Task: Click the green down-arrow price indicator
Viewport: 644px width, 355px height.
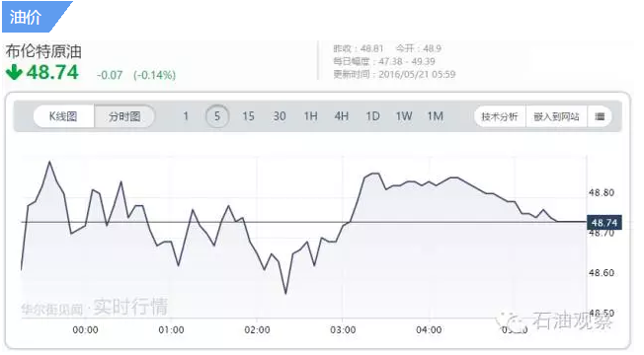Action: [x=14, y=73]
